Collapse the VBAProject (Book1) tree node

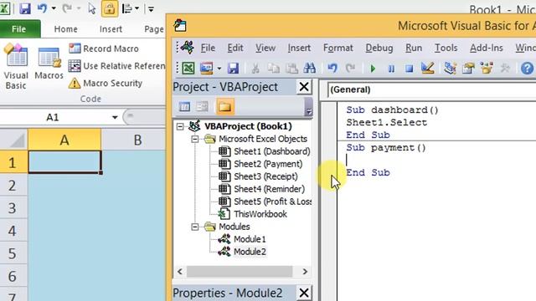point(180,126)
